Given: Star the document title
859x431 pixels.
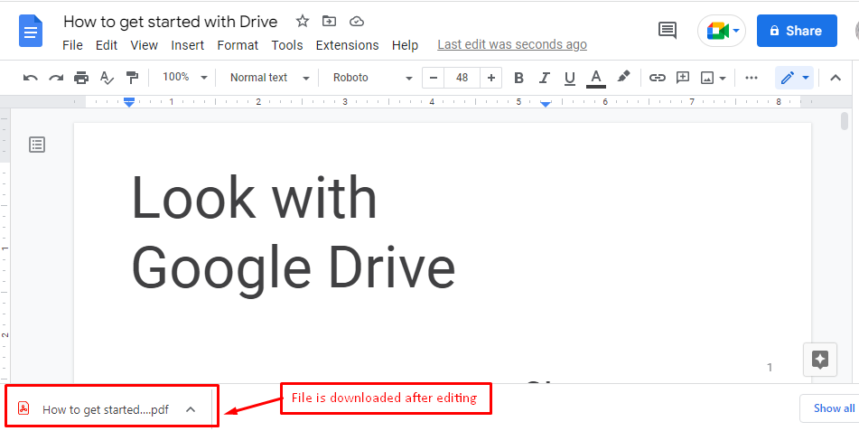Looking at the screenshot, I should (303, 22).
